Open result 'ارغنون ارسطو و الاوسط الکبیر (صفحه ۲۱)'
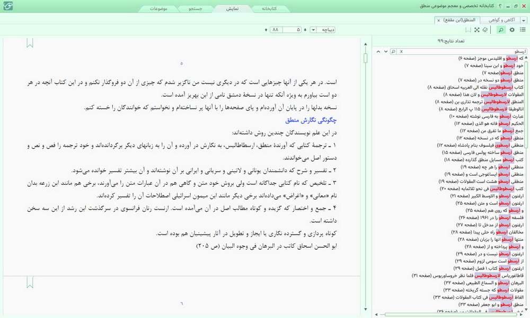This screenshot has width=530, height=318. pyautogui.click(x=487, y=196)
